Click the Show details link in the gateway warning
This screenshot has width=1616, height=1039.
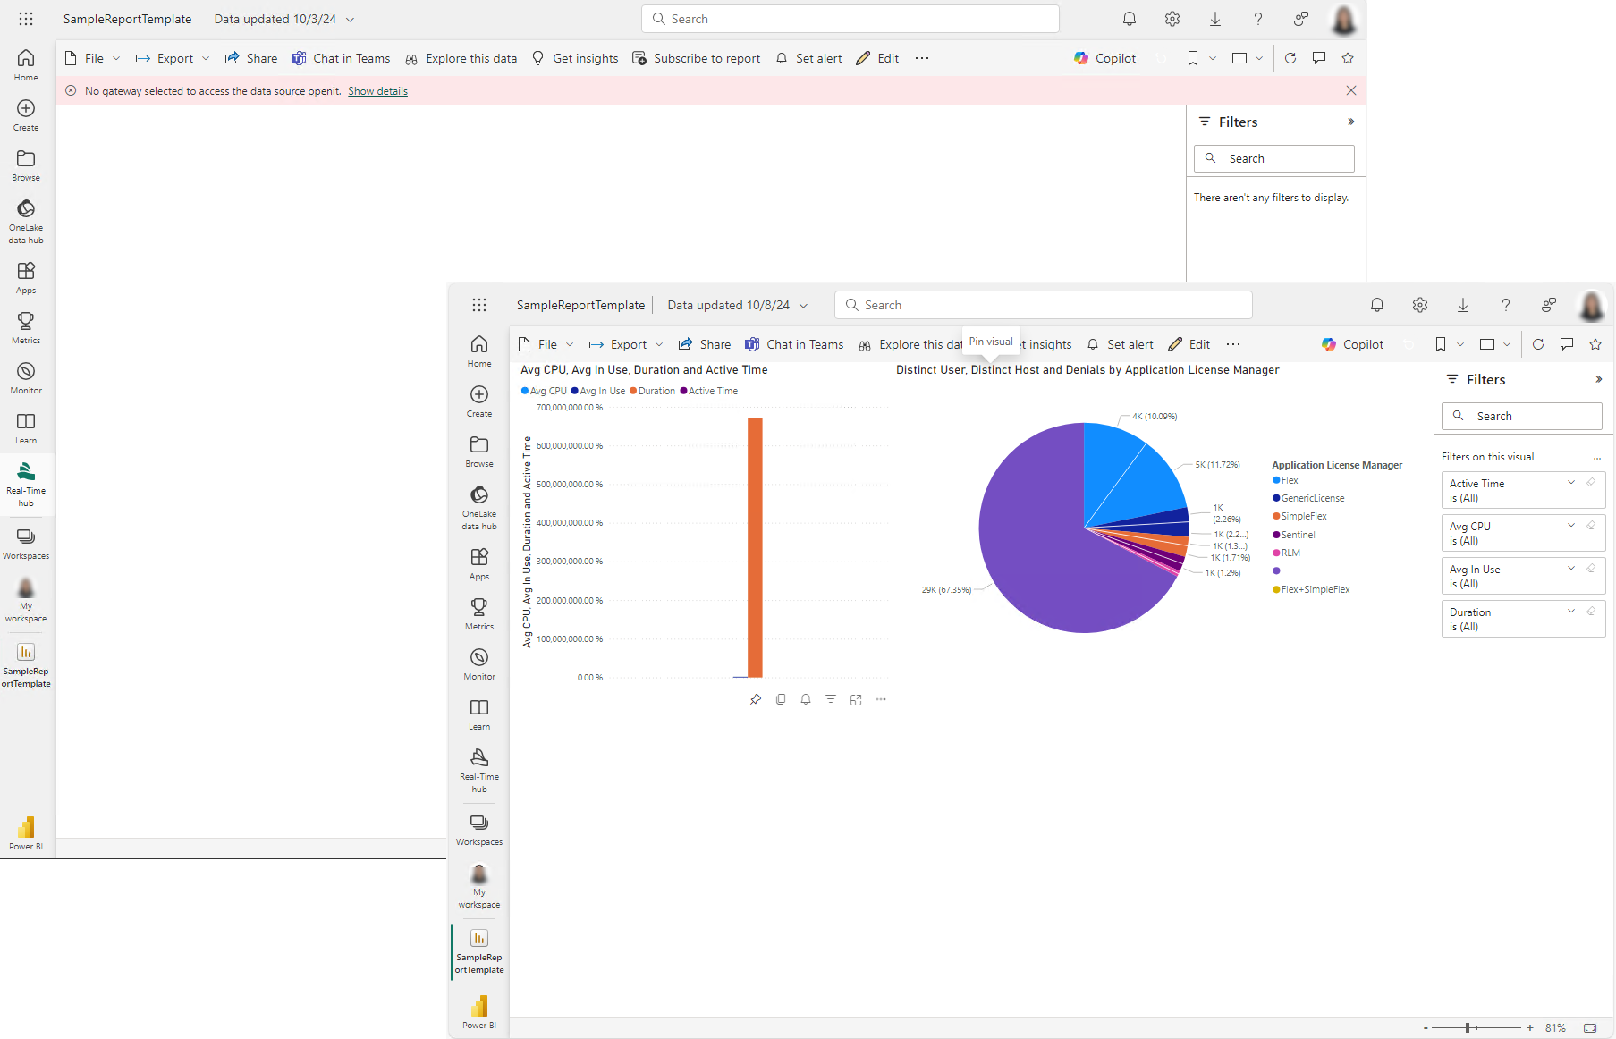tap(377, 90)
